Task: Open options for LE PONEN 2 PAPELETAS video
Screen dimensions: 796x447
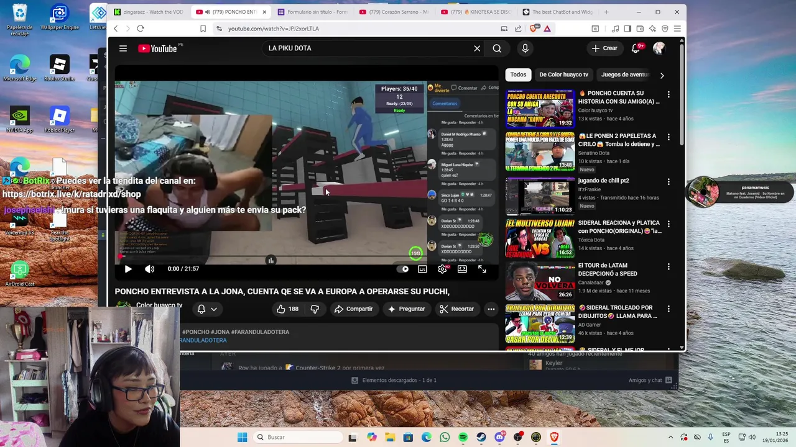Action: click(669, 137)
